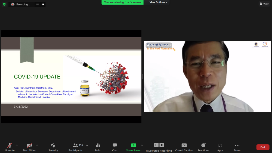
Task: Open the More menu
Action: point(237,147)
